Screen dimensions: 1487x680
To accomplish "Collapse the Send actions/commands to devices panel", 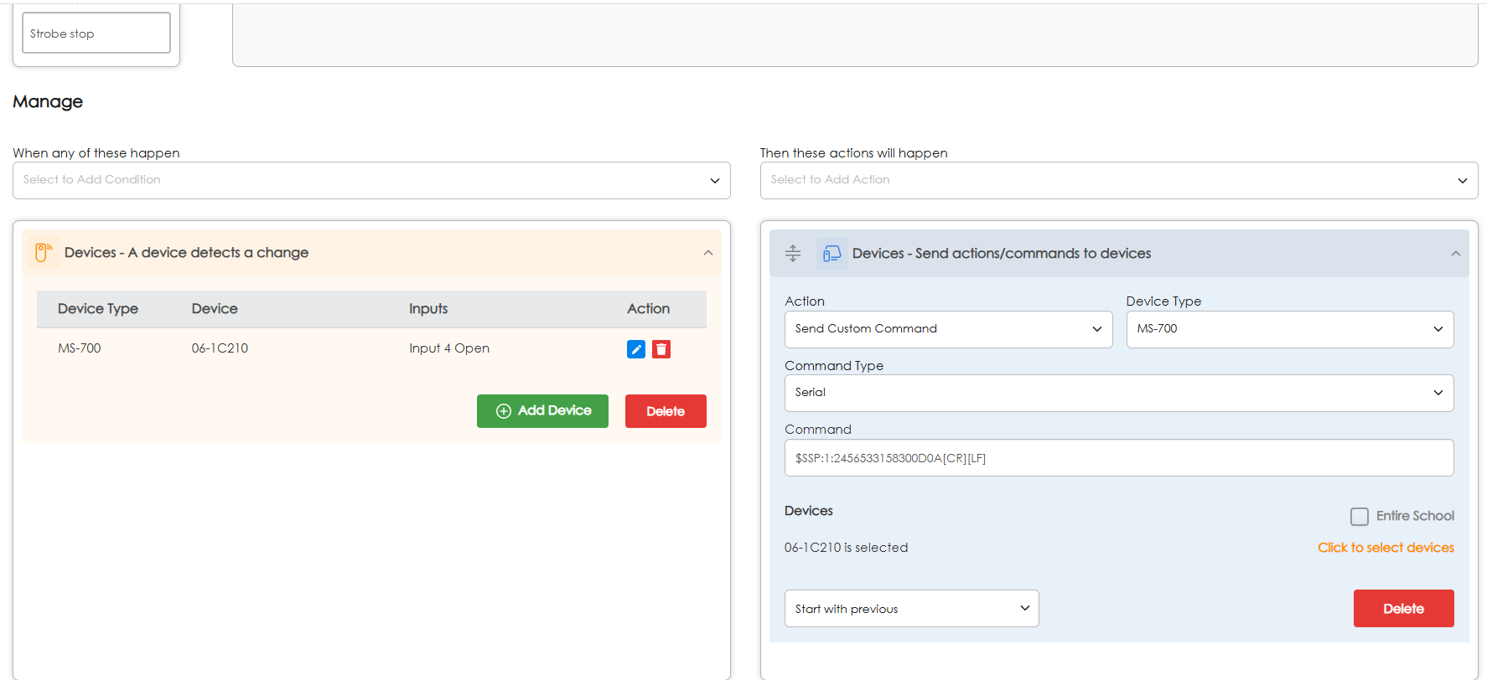I will click(x=1455, y=254).
